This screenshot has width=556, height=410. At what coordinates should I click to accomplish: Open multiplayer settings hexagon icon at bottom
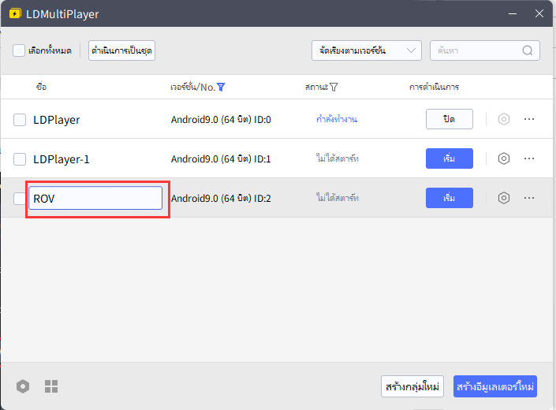pyautogui.click(x=23, y=386)
